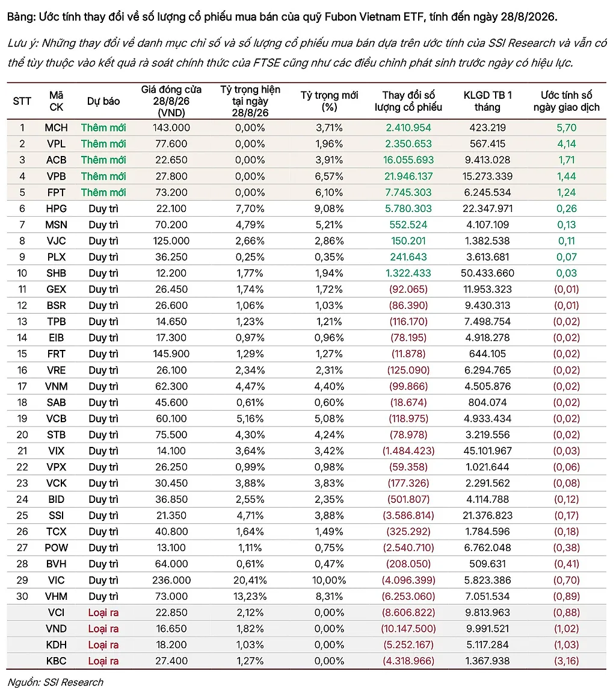Image resolution: width=616 pixels, height=689 pixels.
Task: Click the 'Thêm mới' label for ACB
Action: [x=103, y=160]
